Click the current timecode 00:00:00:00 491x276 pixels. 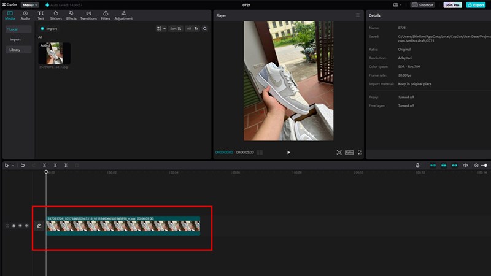(x=224, y=152)
